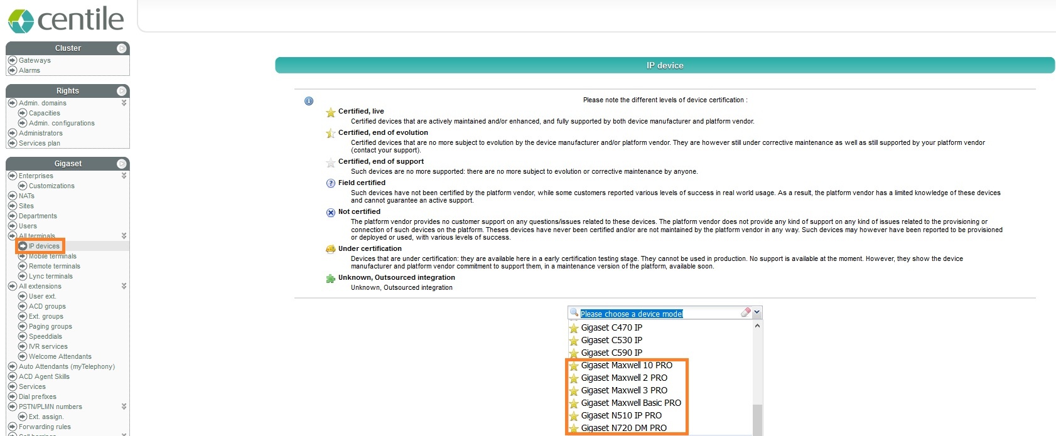Open the Services link under Gigaset
1056x436 pixels.
coord(32,386)
